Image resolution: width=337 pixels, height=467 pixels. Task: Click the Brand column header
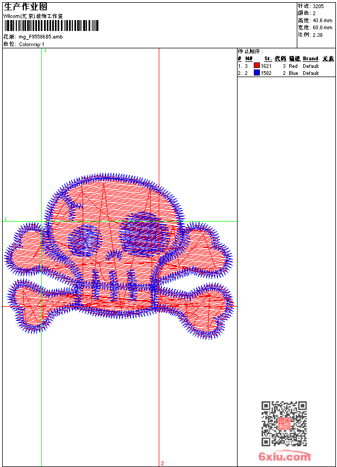coord(310,59)
